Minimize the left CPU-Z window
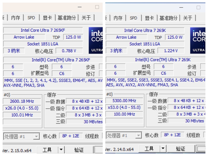 pos(80,7)
